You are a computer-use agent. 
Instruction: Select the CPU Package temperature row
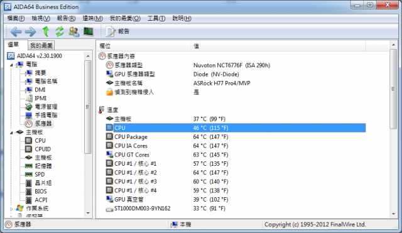[236, 137]
